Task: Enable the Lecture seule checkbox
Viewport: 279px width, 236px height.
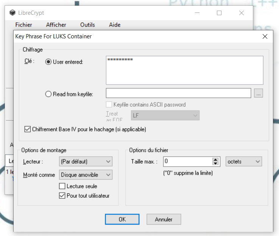Action: (62, 186)
